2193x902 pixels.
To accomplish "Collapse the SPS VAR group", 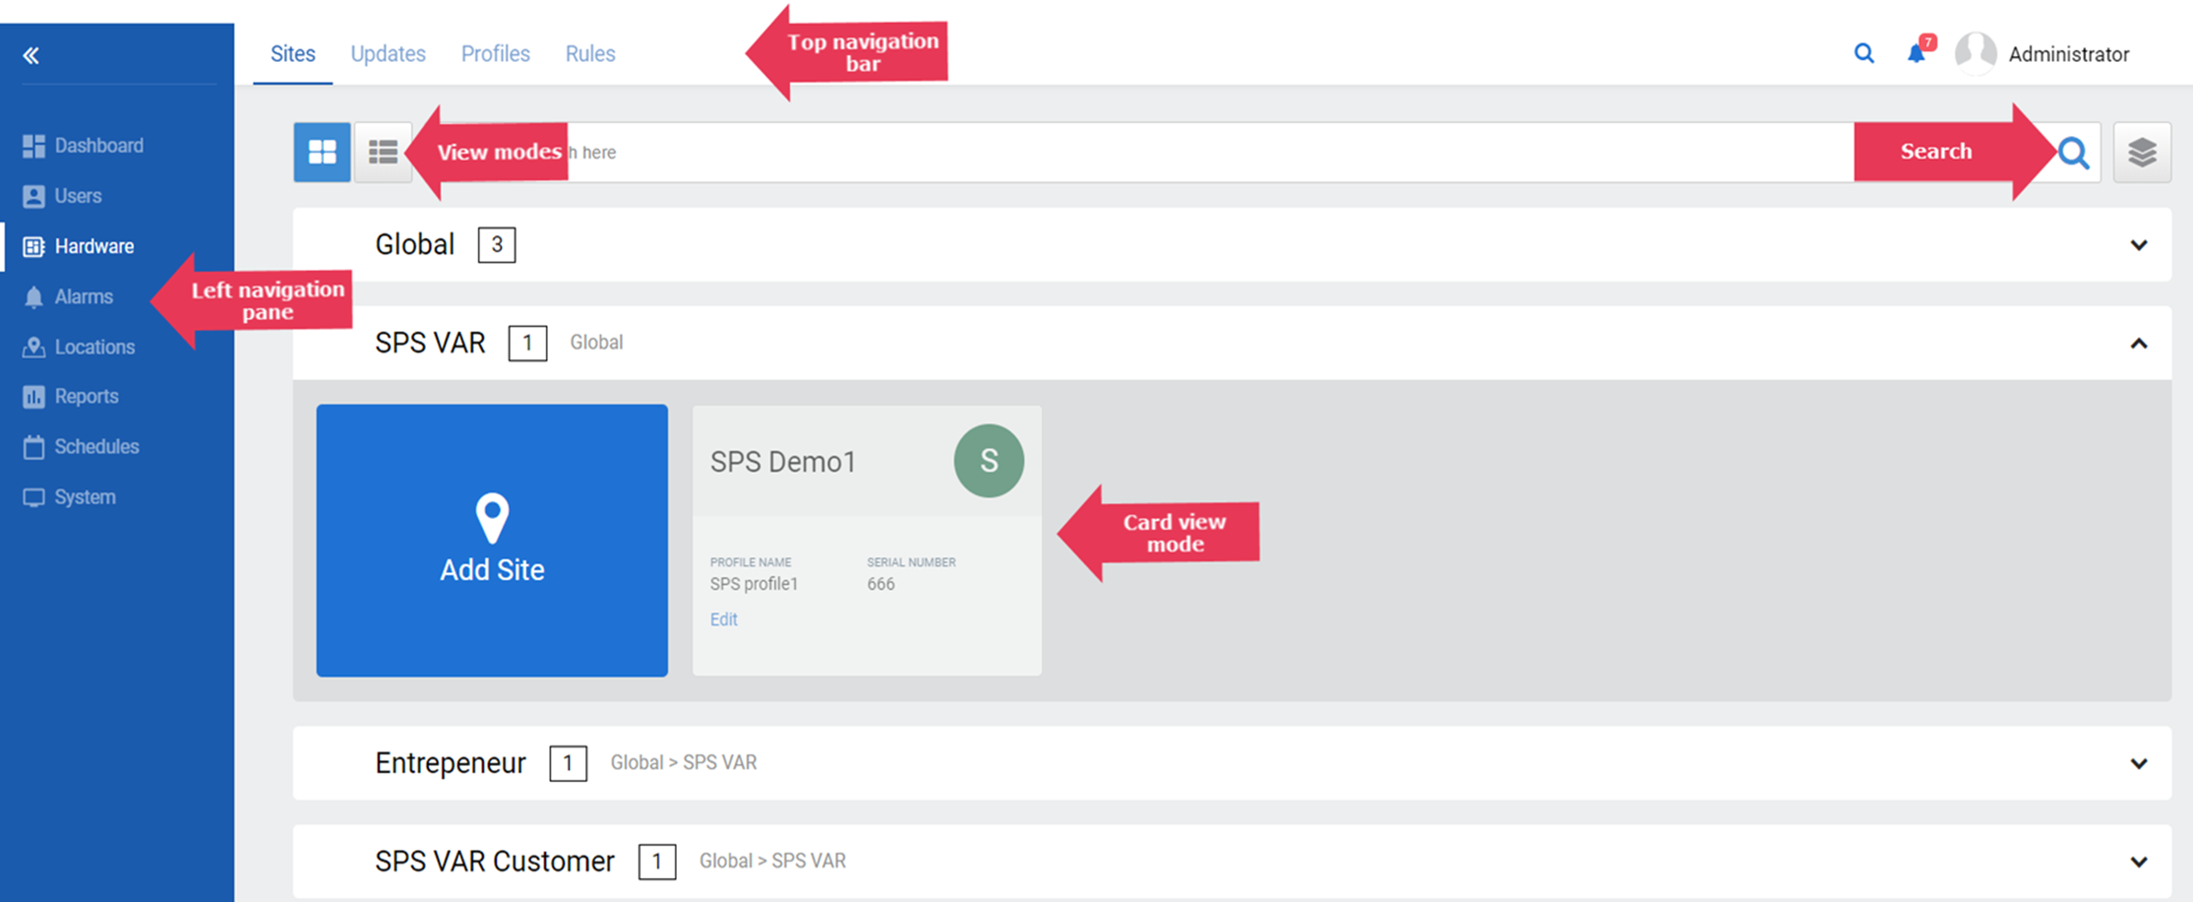I will [x=2138, y=343].
